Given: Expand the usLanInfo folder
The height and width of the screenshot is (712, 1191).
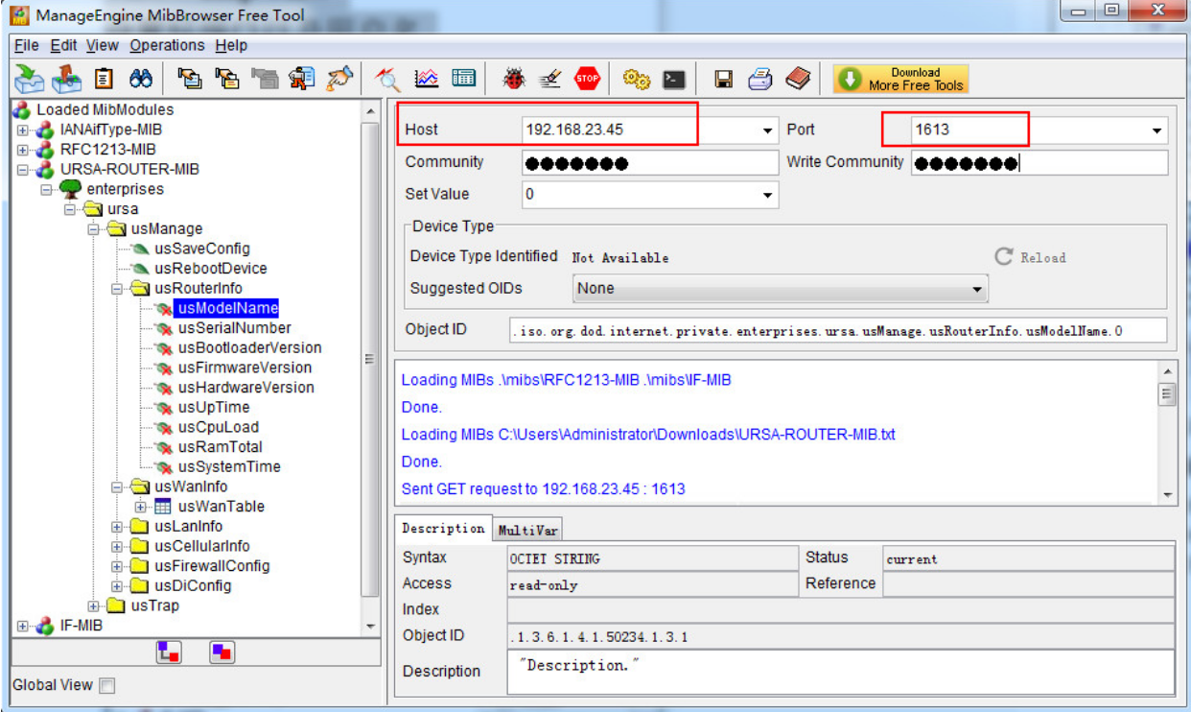Looking at the screenshot, I should click(x=117, y=527).
